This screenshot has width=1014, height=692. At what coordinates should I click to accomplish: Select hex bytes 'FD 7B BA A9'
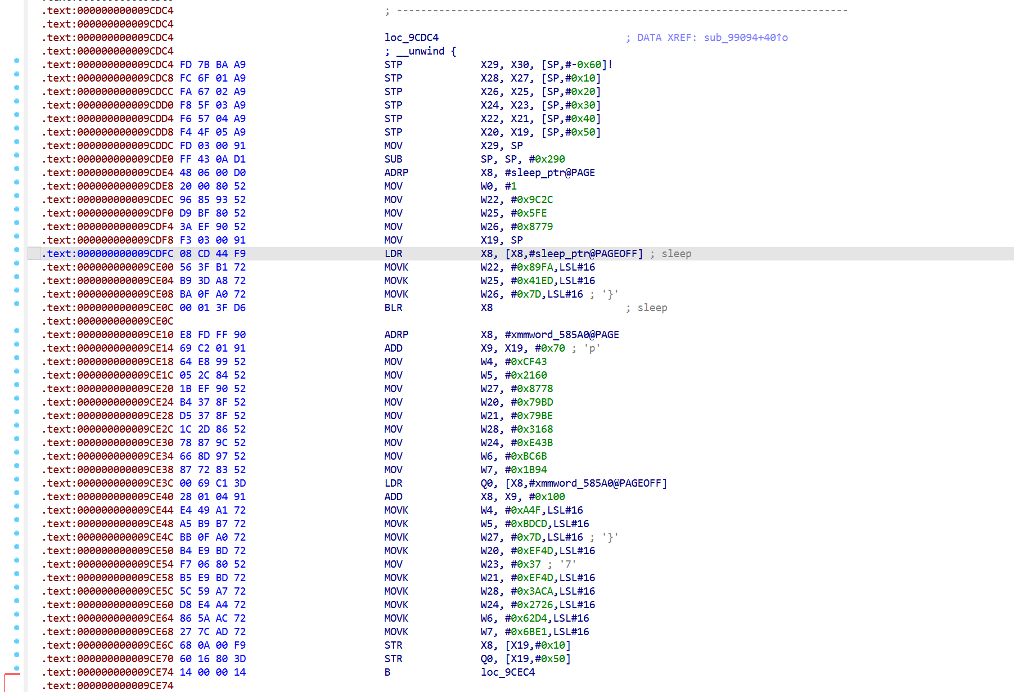click(213, 65)
